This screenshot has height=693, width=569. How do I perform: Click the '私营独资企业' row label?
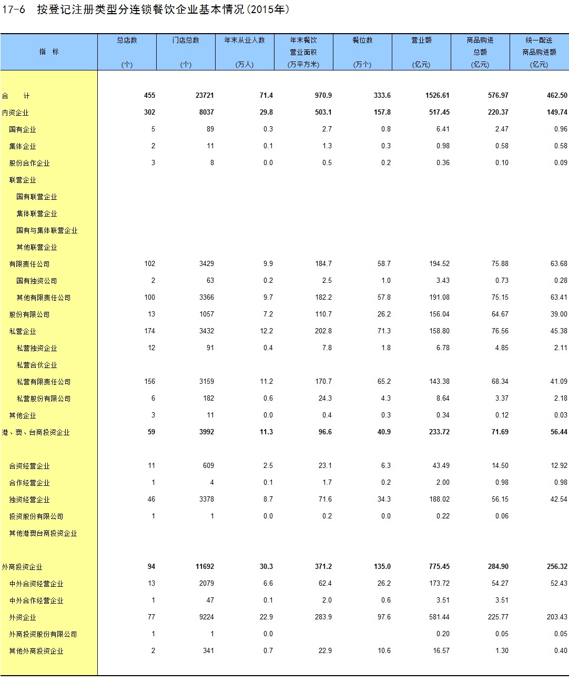(x=36, y=348)
